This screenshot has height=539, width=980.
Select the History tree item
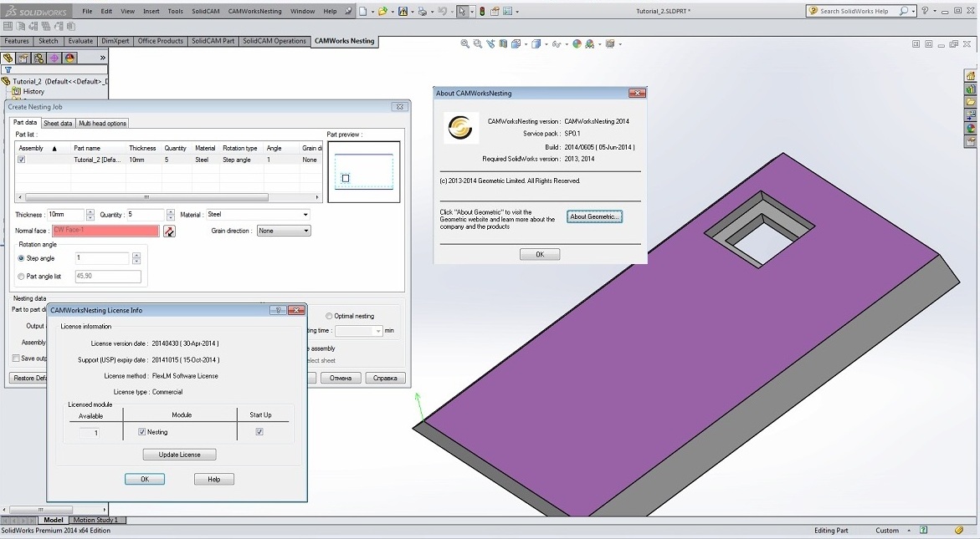pyautogui.click(x=33, y=92)
